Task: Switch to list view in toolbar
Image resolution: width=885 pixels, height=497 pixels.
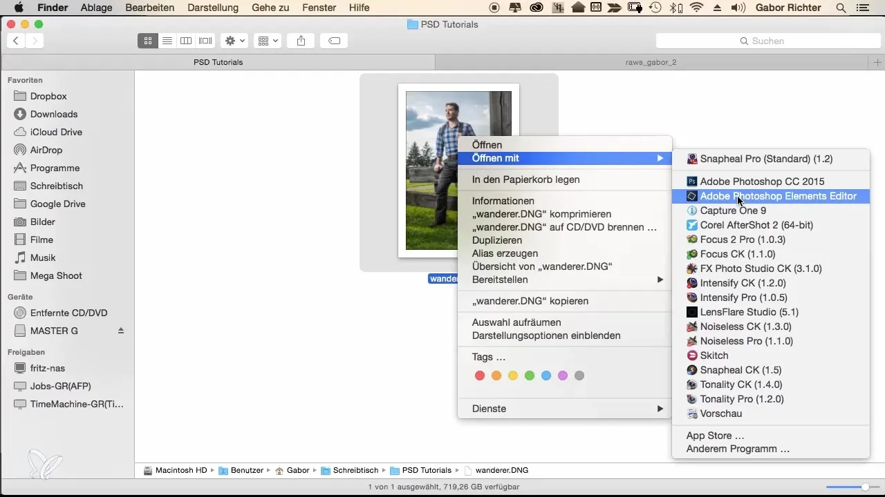Action: (167, 41)
